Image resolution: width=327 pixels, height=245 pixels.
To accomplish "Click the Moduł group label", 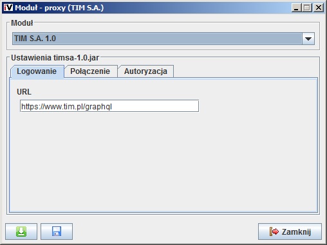I will tap(22, 23).
